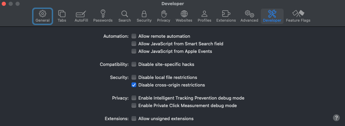This screenshot has width=345, height=126.
Task: Open the Tabs preferences icon
Action: 62,14
